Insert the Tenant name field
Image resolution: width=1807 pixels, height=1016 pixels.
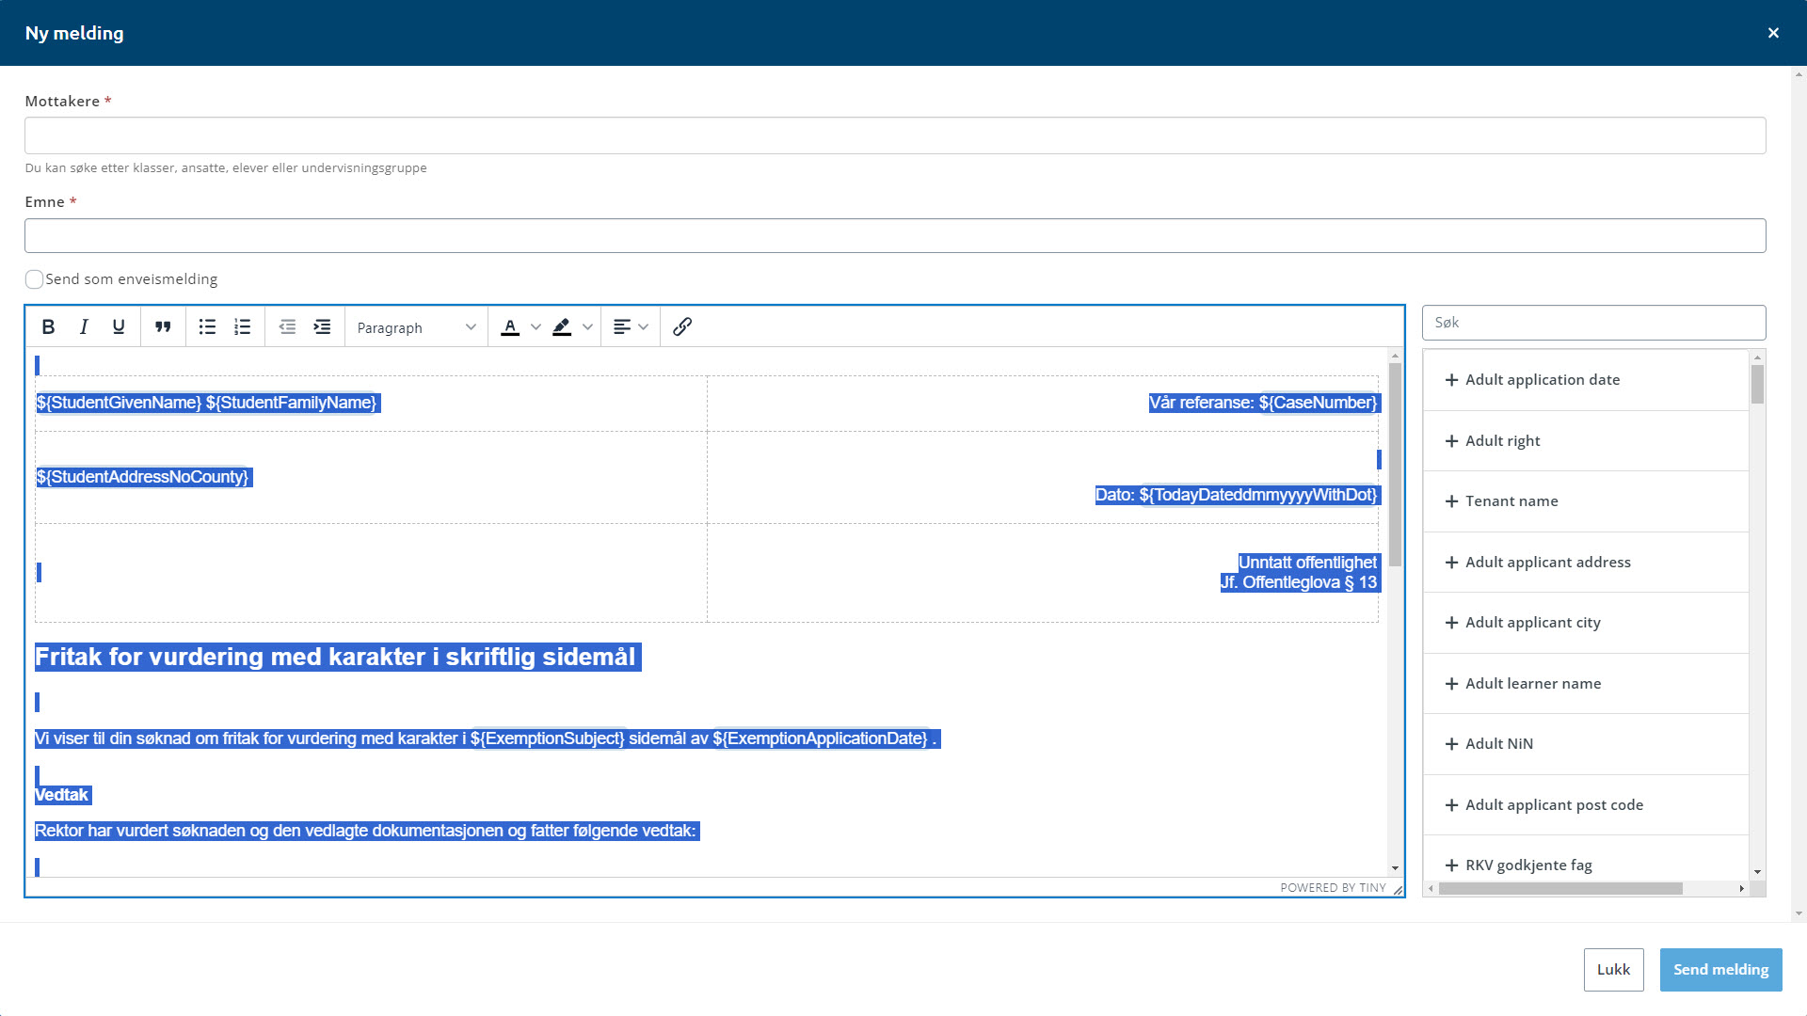pos(1511,501)
